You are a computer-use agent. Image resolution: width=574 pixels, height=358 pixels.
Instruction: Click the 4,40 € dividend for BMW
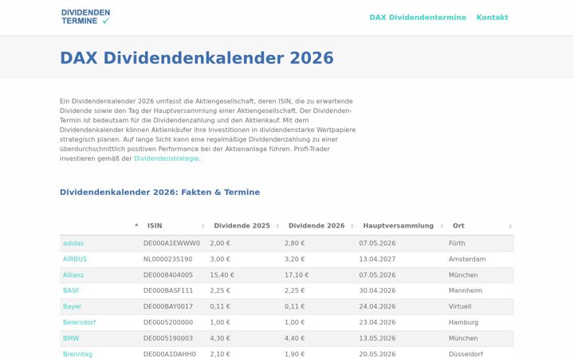tap(295, 338)
